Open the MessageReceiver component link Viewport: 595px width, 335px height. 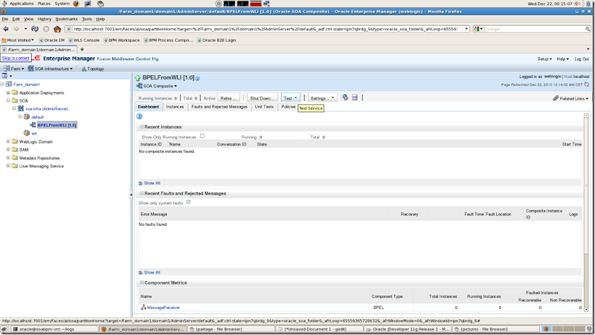click(163, 308)
